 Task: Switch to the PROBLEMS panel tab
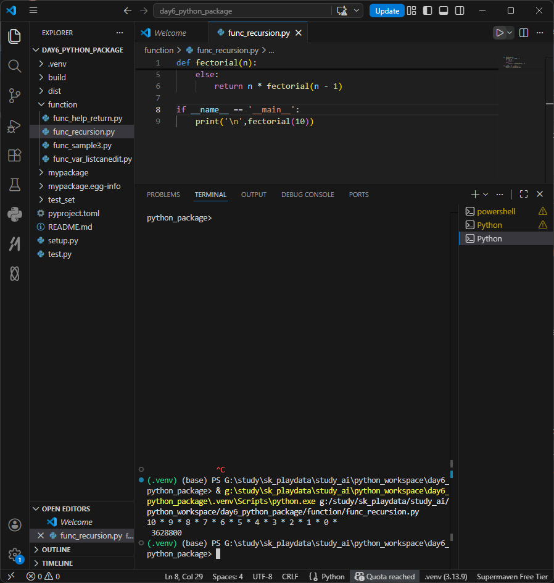tap(163, 195)
